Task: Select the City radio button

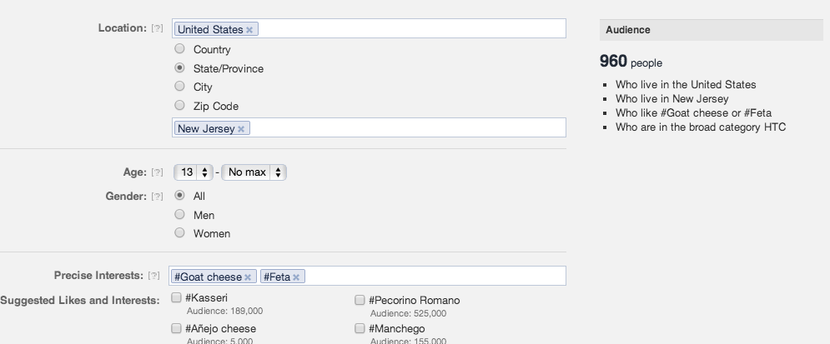Action: pos(179,87)
